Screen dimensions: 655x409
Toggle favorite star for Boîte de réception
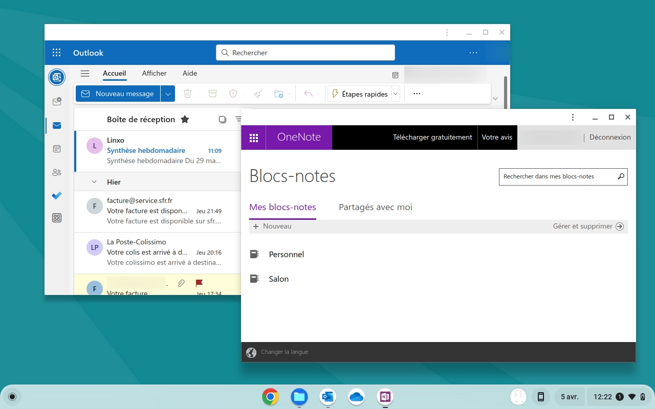point(185,119)
